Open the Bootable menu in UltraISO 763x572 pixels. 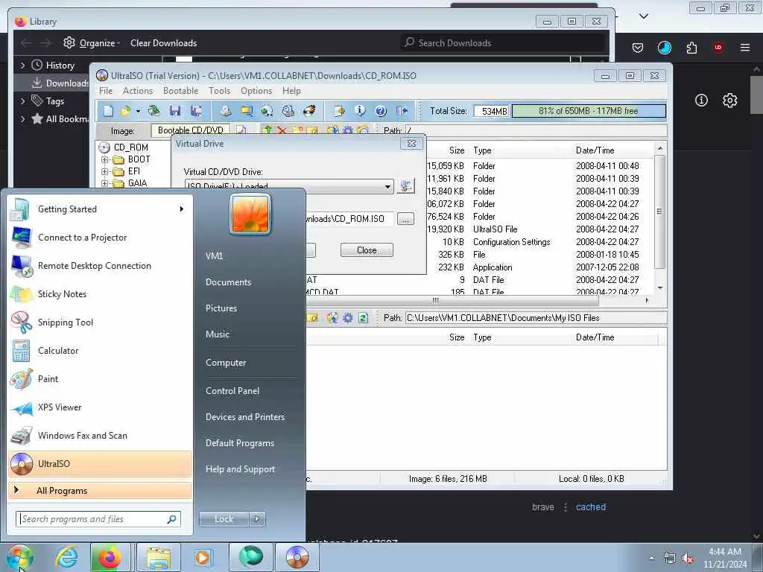(180, 91)
